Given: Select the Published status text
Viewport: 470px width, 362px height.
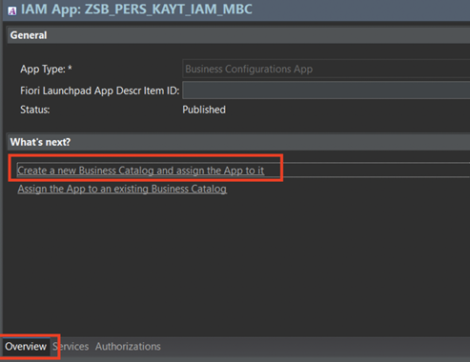Looking at the screenshot, I should (x=204, y=110).
